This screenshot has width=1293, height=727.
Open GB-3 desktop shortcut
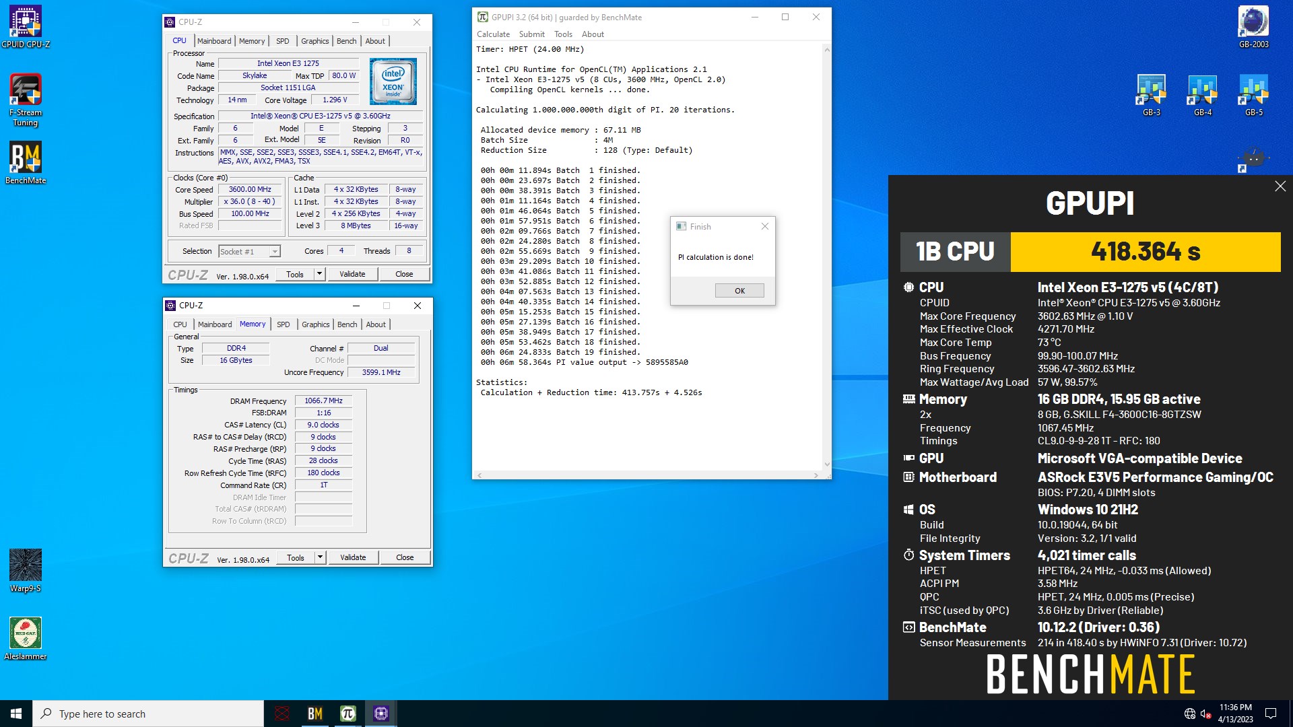coord(1152,95)
